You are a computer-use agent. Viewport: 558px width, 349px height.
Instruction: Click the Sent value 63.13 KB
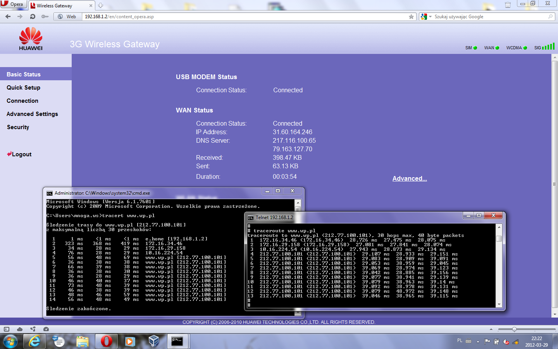tap(286, 166)
